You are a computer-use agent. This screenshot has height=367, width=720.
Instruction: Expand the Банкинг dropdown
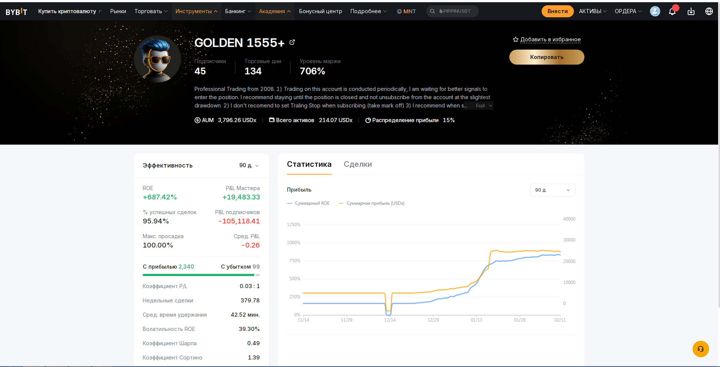point(238,11)
